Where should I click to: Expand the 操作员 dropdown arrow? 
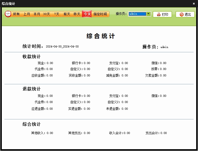pyautogui.click(x=148, y=14)
